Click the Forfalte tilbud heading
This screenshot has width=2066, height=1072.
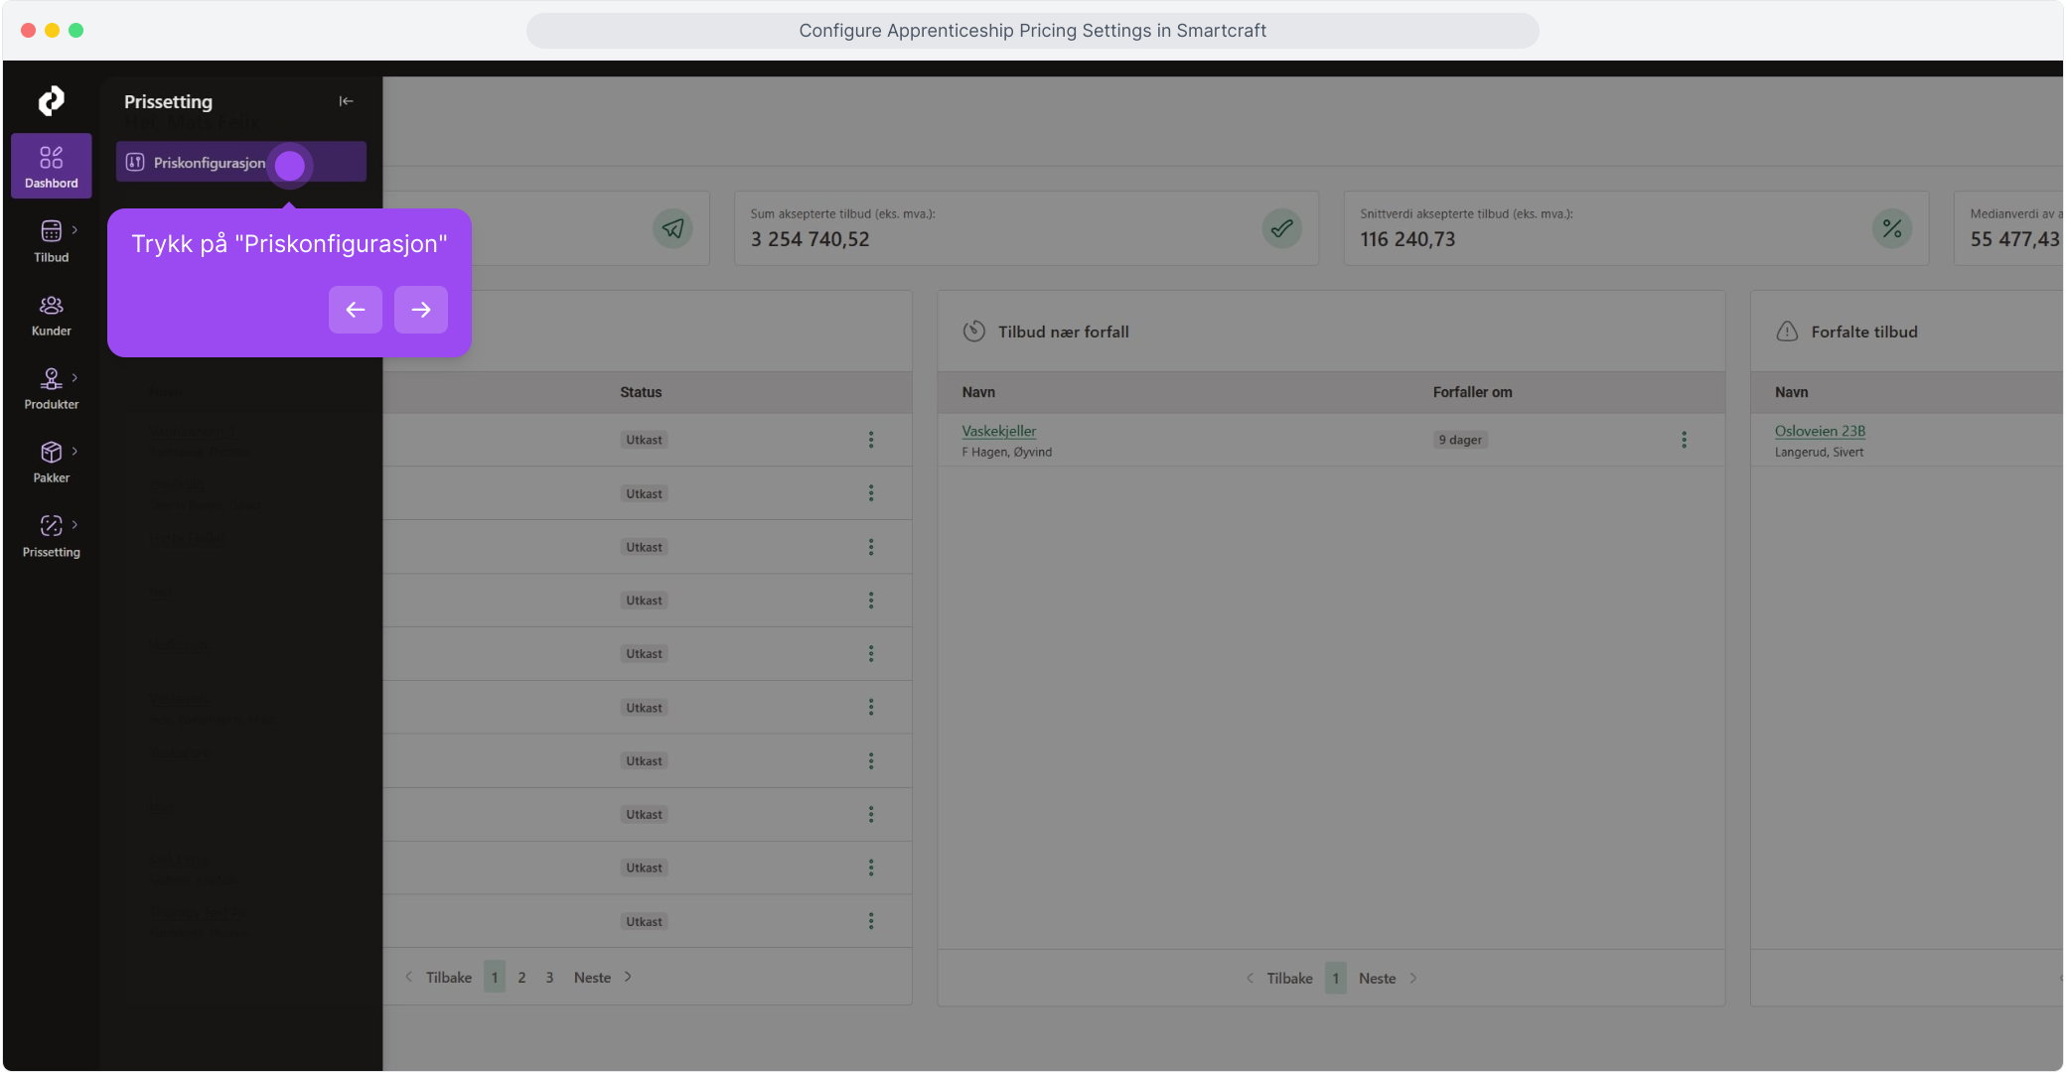[1863, 332]
